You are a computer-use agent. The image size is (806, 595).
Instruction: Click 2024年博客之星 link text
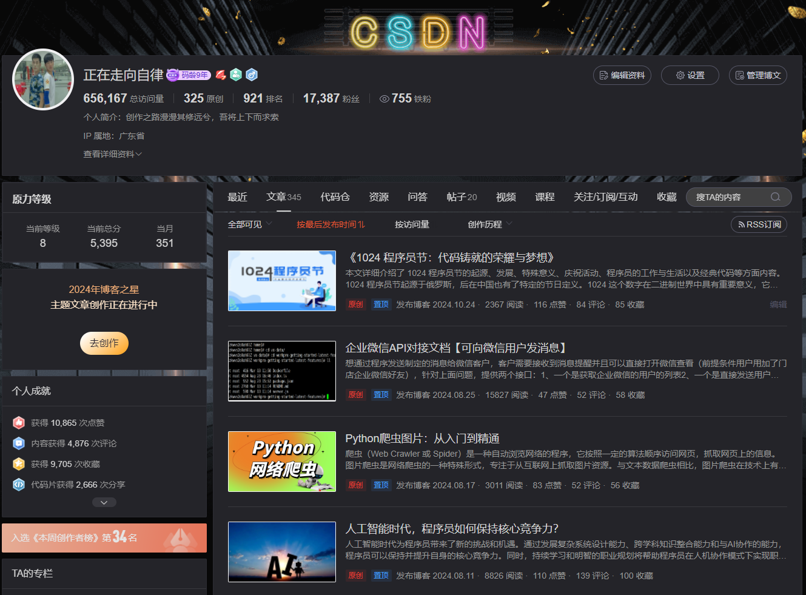[x=104, y=290]
